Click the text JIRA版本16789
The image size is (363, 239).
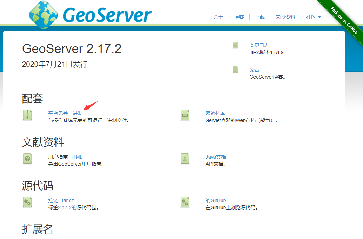click(266, 53)
